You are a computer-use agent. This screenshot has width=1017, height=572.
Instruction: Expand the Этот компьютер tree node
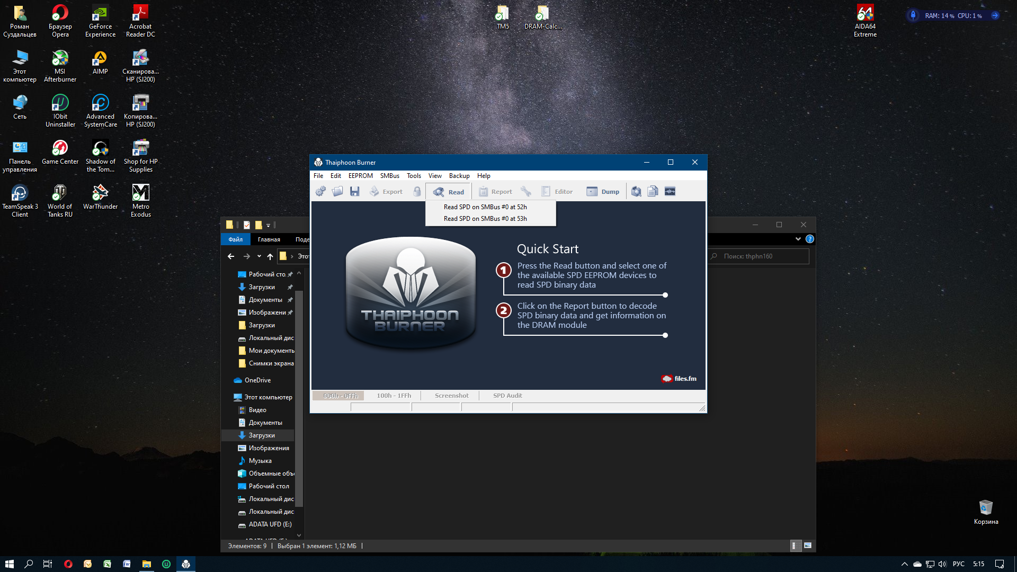coord(228,397)
